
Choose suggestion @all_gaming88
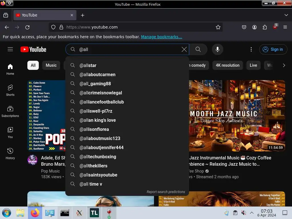pos(127,84)
